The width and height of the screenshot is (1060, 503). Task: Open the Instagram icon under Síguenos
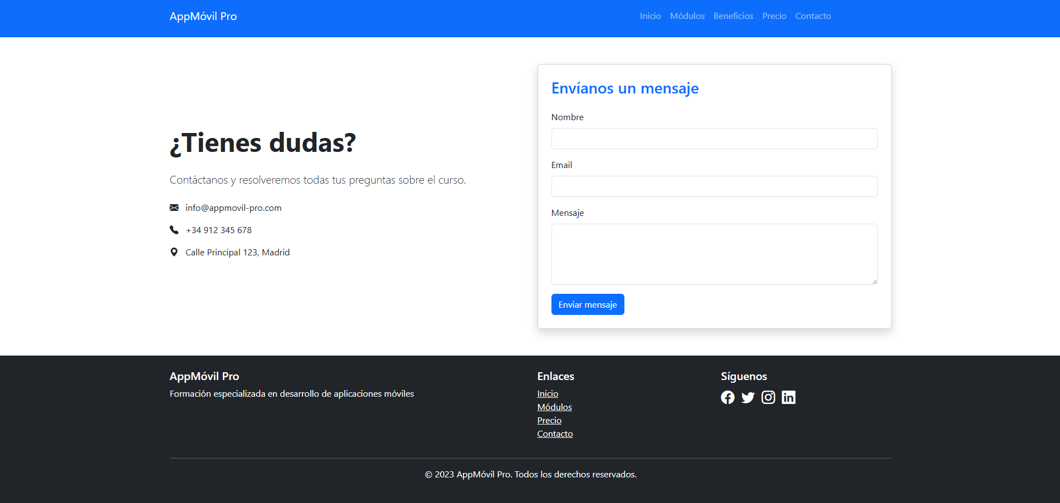tap(768, 397)
